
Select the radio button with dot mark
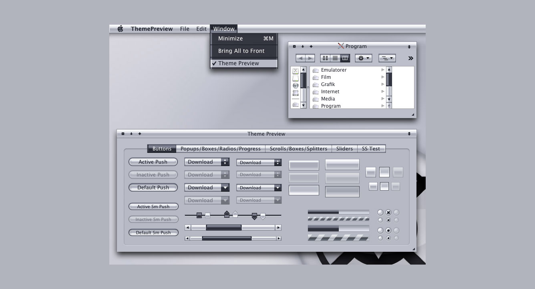click(388, 231)
